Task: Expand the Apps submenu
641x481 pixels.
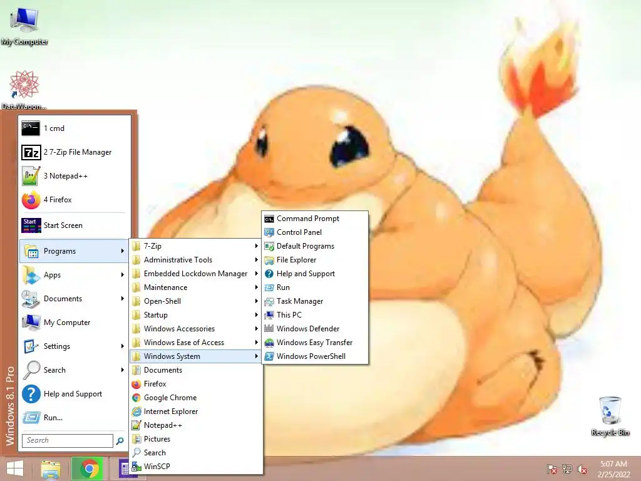Action: (74, 275)
